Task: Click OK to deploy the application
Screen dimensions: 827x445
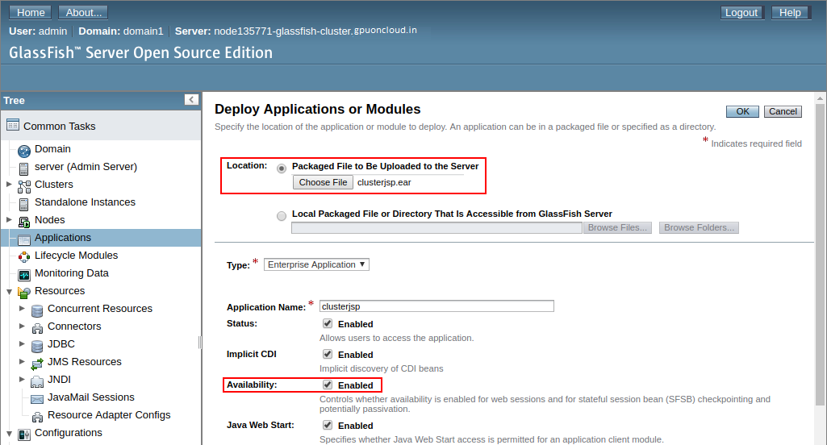Action: click(742, 112)
